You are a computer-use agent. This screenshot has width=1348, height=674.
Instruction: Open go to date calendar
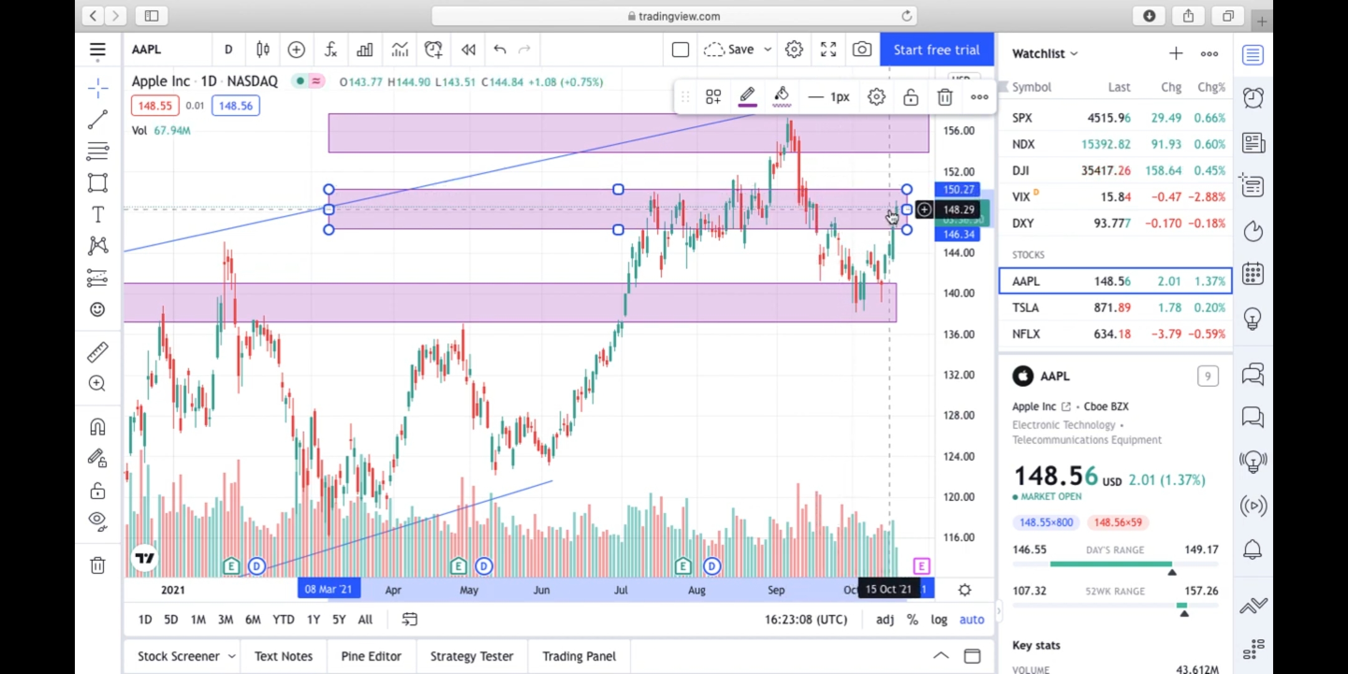(409, 619)
